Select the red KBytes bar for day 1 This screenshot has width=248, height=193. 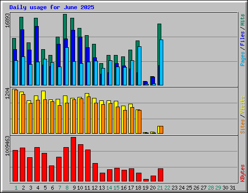coord(15,166)
